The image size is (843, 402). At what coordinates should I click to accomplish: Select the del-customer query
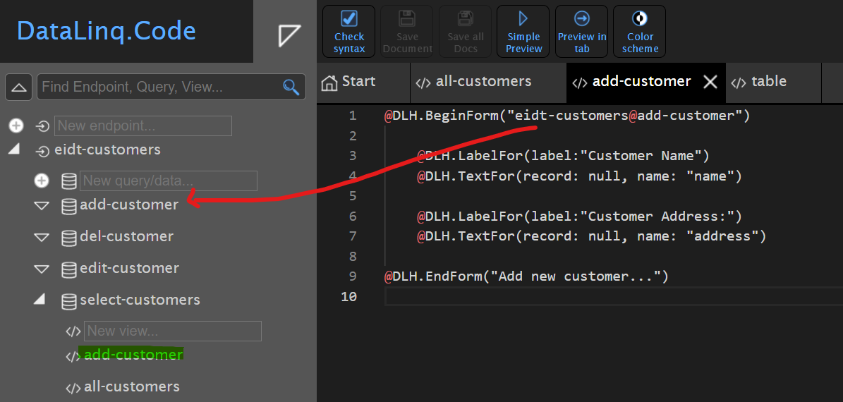click(127, 236)
